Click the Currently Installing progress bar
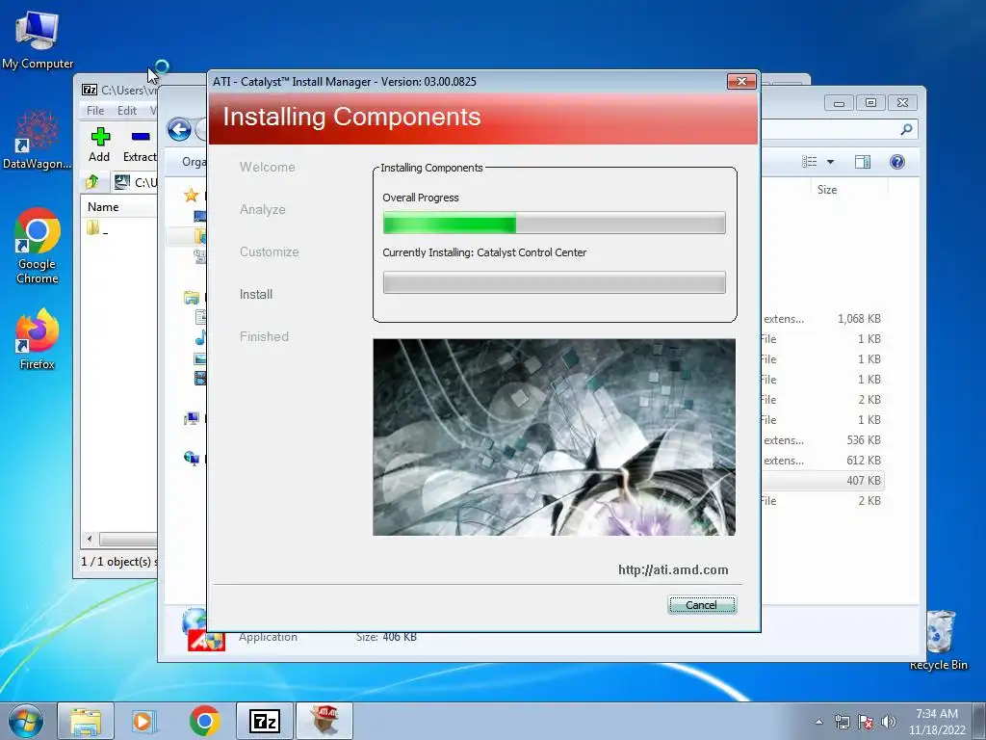 click(x=554, y=282)
